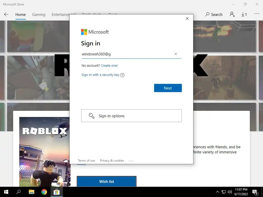Open the dialog footer ellipsis menu
This screenshot has width=263, height=197.
(131, 161)
